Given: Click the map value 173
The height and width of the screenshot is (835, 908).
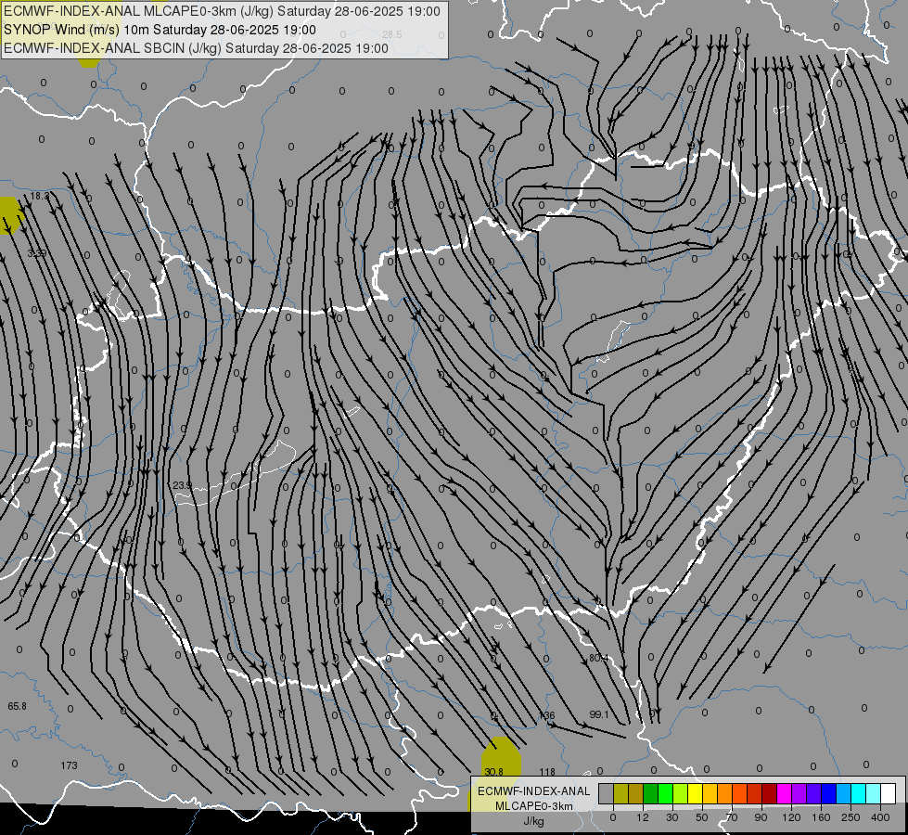Looking at the screenshot, I should (69, 765).
